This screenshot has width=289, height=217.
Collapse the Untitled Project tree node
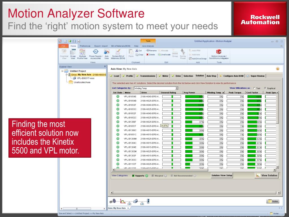62,71
